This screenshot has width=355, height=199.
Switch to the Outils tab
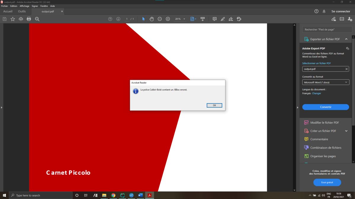[x=22, y=11]
